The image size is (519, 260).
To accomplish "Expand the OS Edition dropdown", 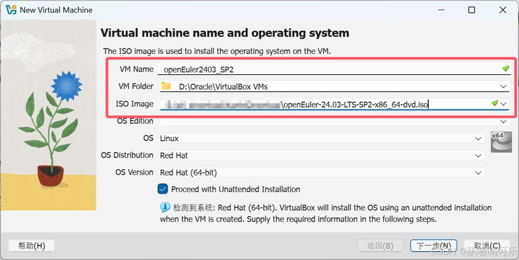I will click(503, 121).
